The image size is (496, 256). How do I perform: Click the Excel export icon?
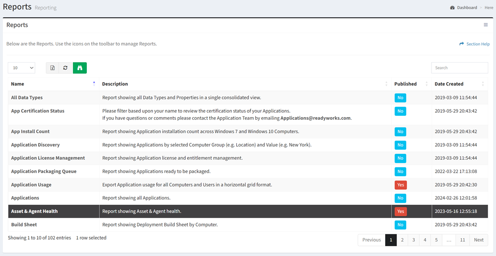[x=53, y=68]
